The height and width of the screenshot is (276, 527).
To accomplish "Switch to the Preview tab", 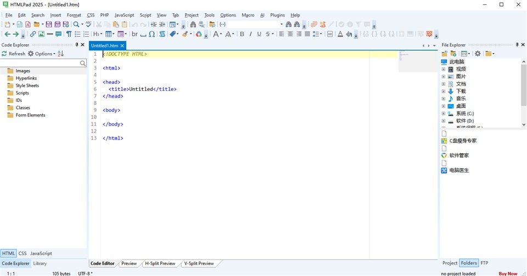I will click(129, 263).
